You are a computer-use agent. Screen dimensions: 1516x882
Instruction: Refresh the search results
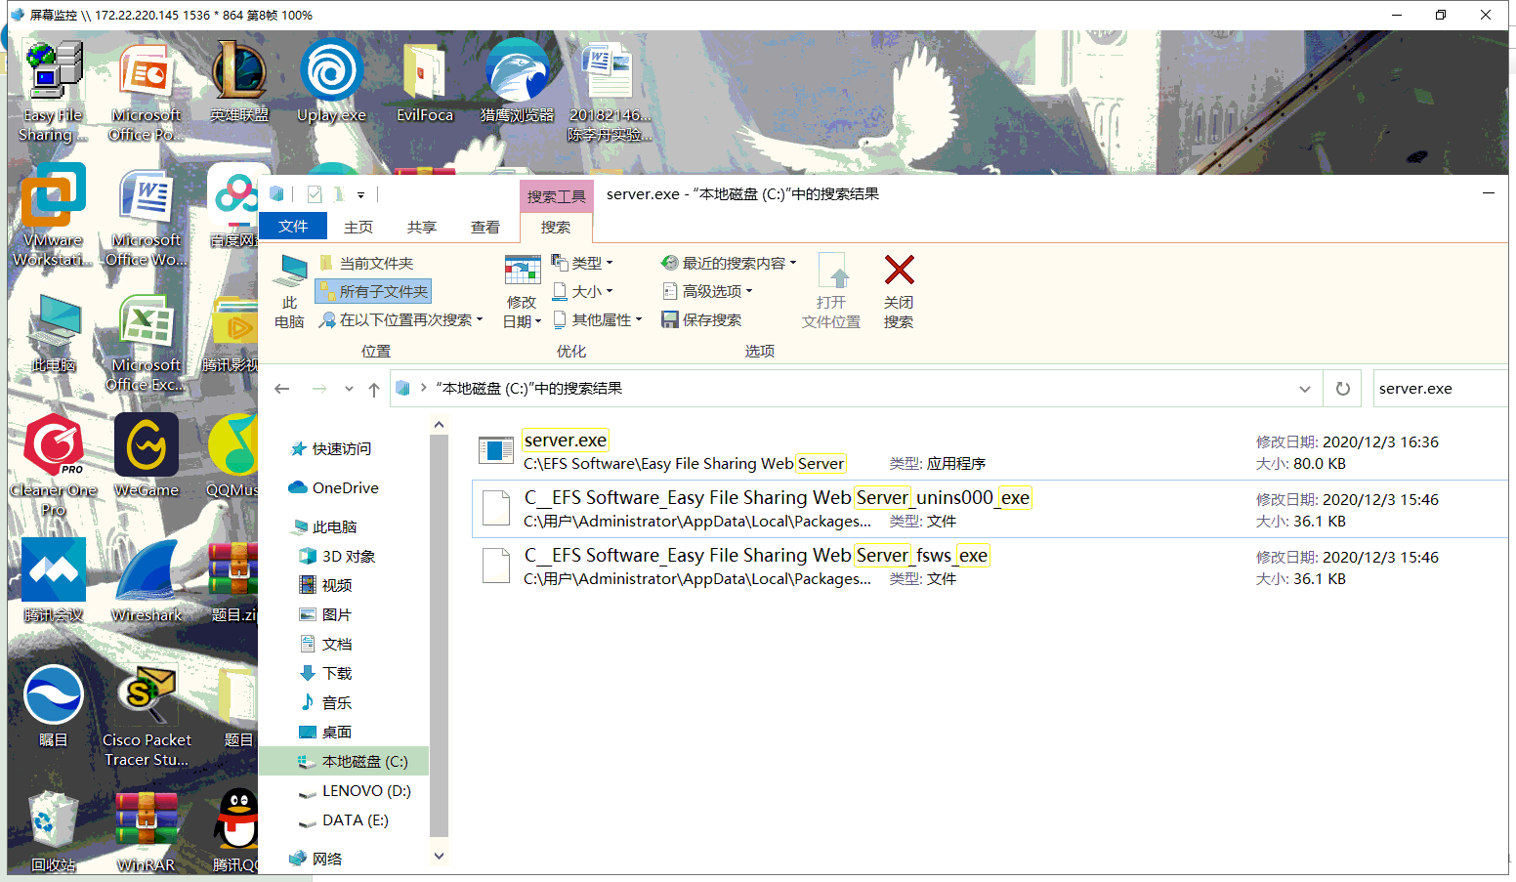pyautogui.click(x=1343, y=389)
